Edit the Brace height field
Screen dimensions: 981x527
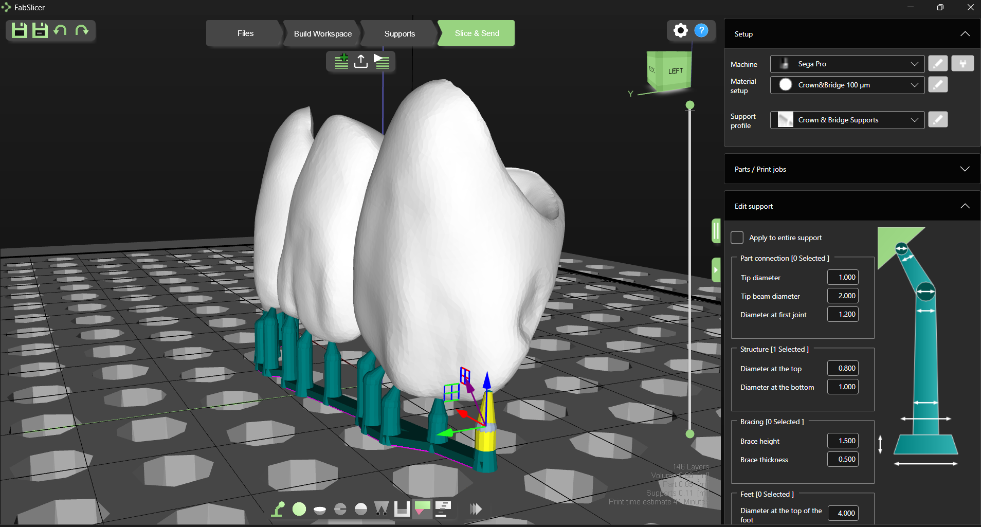[x=843, y=441]
